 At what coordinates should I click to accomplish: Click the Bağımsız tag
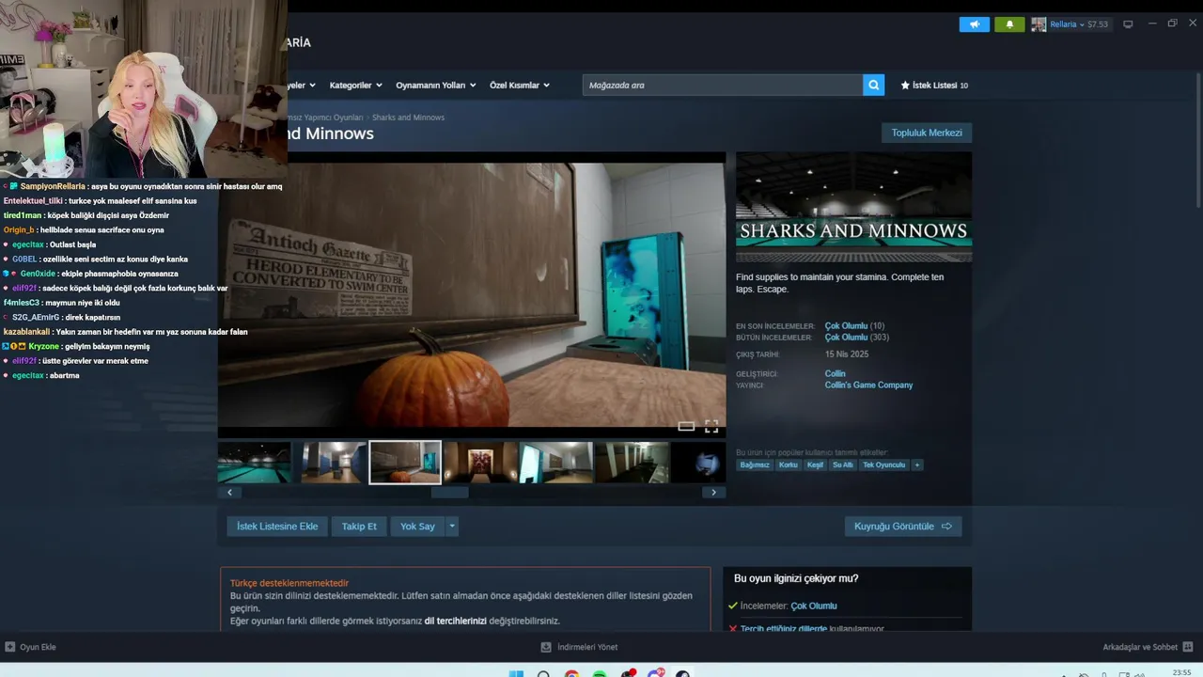tap(755, 464)
